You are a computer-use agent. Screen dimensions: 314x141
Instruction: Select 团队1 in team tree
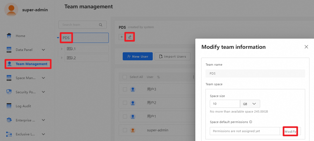click(87, 49)
